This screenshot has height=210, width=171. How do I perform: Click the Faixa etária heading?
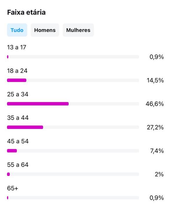coord(26,12)
